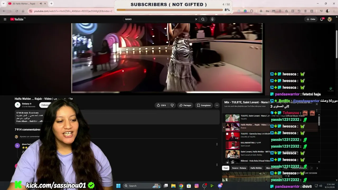Open more actions menu beside Enregistrer
The height and width of the screenshot is (190, 338).
[217, 105]
